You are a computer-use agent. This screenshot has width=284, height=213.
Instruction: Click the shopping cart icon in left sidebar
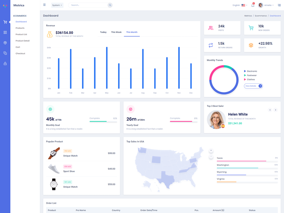pos(5,22)
